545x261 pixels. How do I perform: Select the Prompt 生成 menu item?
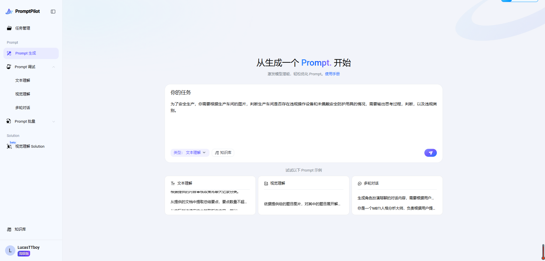click(31, 53)
